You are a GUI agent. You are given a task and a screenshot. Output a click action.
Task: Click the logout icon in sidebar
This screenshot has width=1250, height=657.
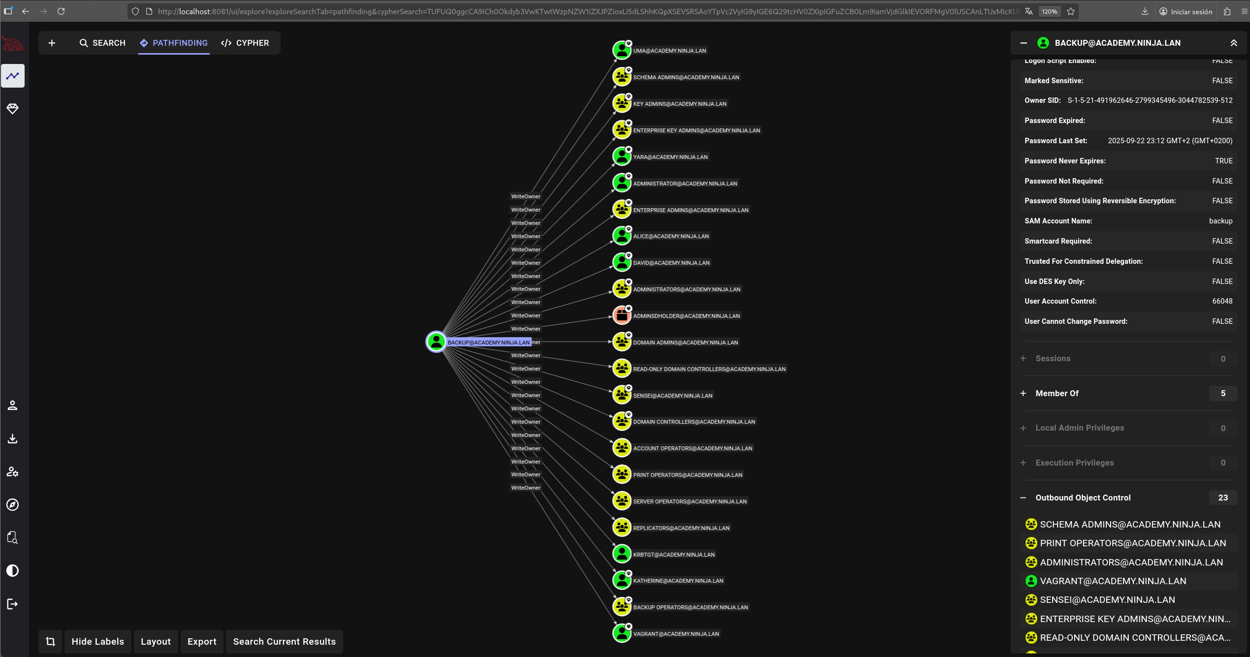[x=13, y=604]
